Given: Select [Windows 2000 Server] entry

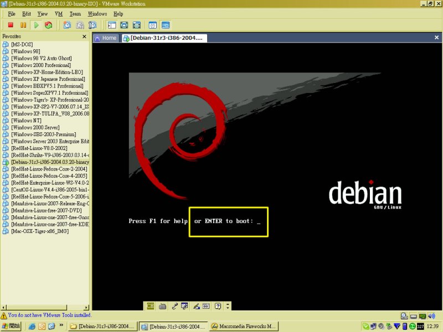Looking at the screenshot, I should [x=35, y=127].
